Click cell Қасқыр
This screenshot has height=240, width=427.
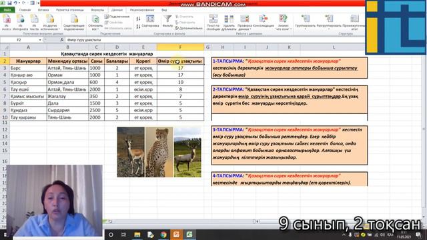tap(28, 82)
